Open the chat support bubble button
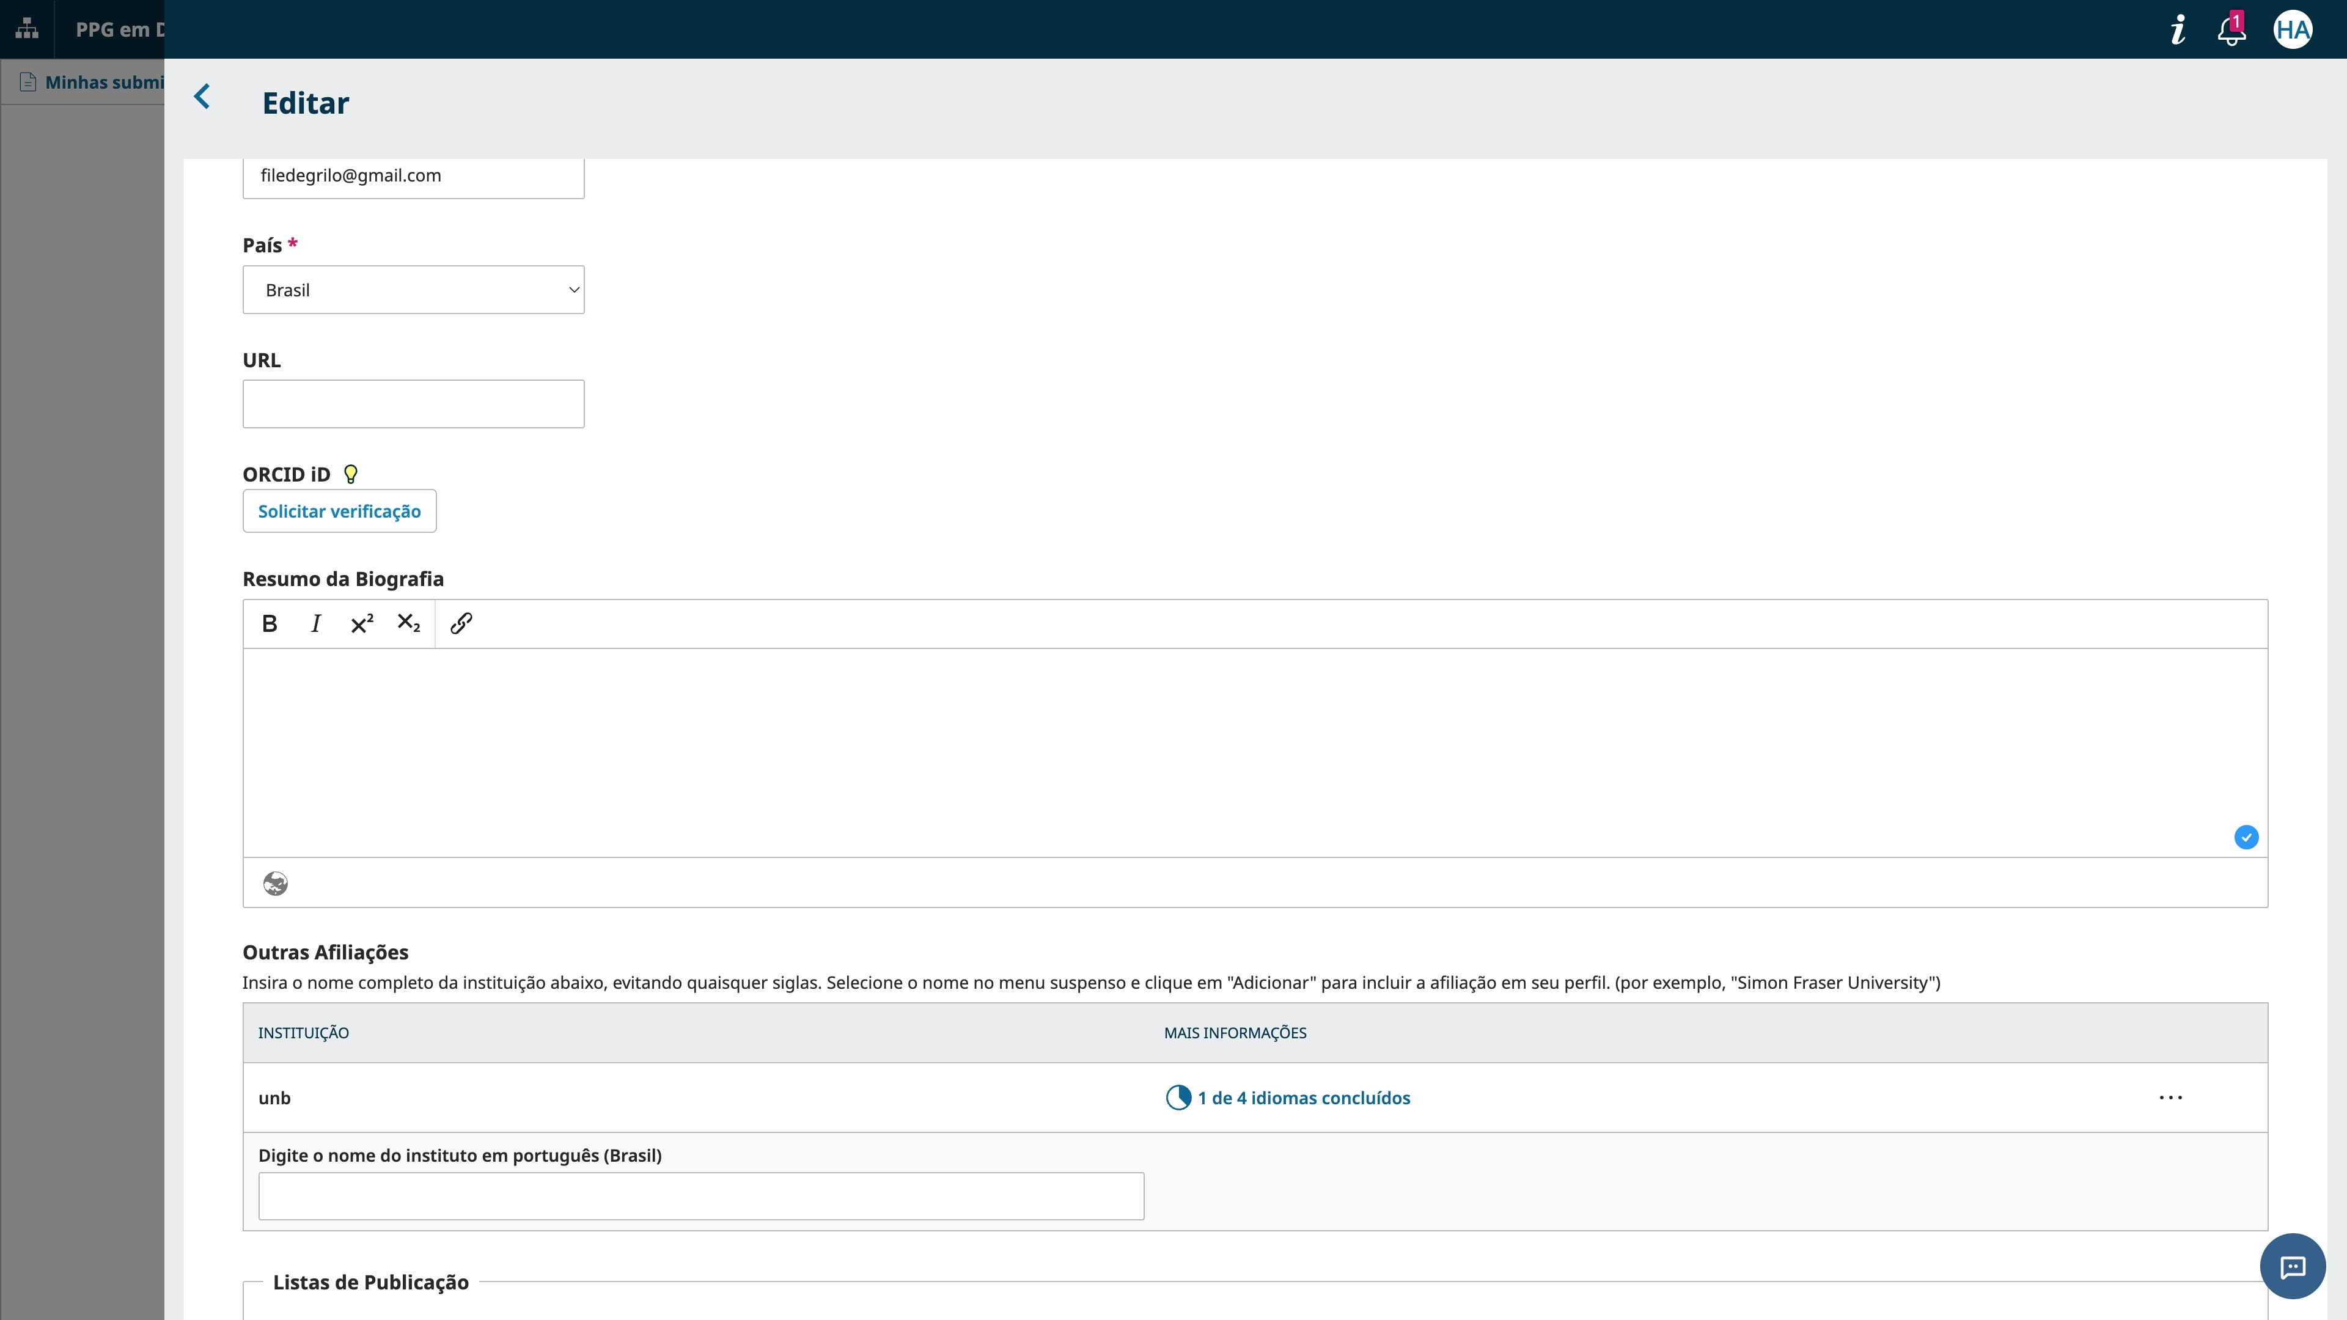This screenshot has width=2347, height=1320. point(2293,1266)
